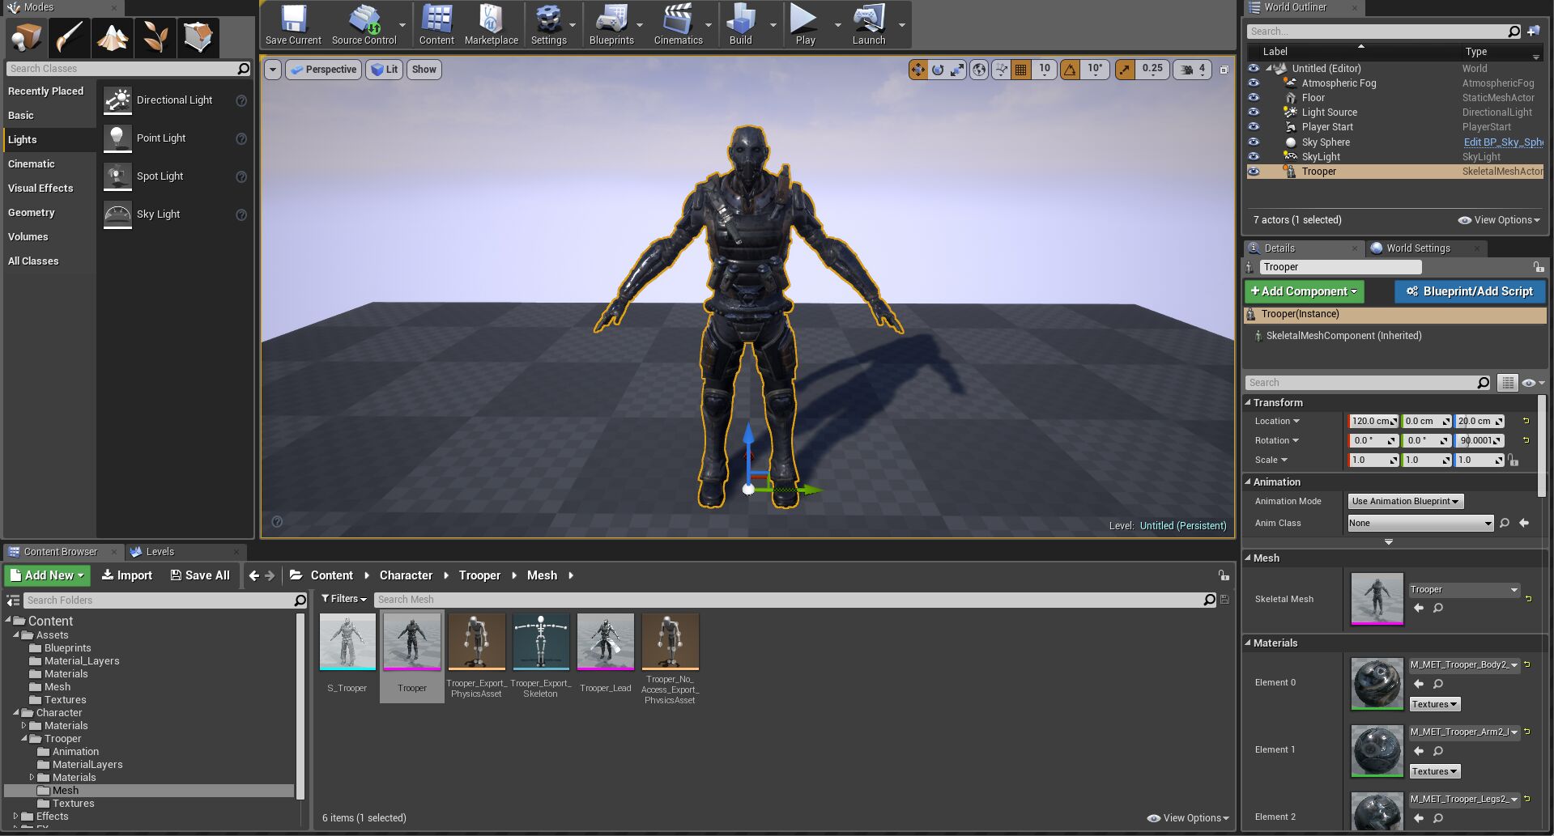Hide the Atmospheric Fog actor
1554x836 pixels.
tap(1254, 83)
